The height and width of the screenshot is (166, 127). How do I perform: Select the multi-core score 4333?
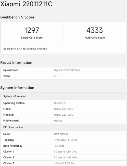(x=95, y=30)
